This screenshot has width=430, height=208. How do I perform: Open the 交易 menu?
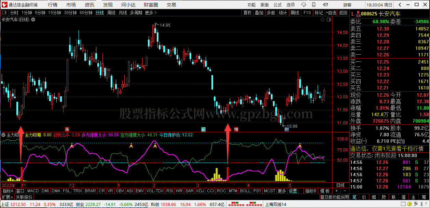pos(171,5)
